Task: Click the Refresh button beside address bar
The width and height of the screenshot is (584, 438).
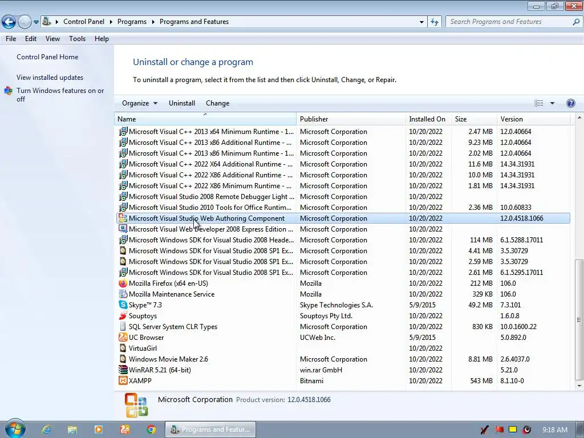Action: point(434,22)
